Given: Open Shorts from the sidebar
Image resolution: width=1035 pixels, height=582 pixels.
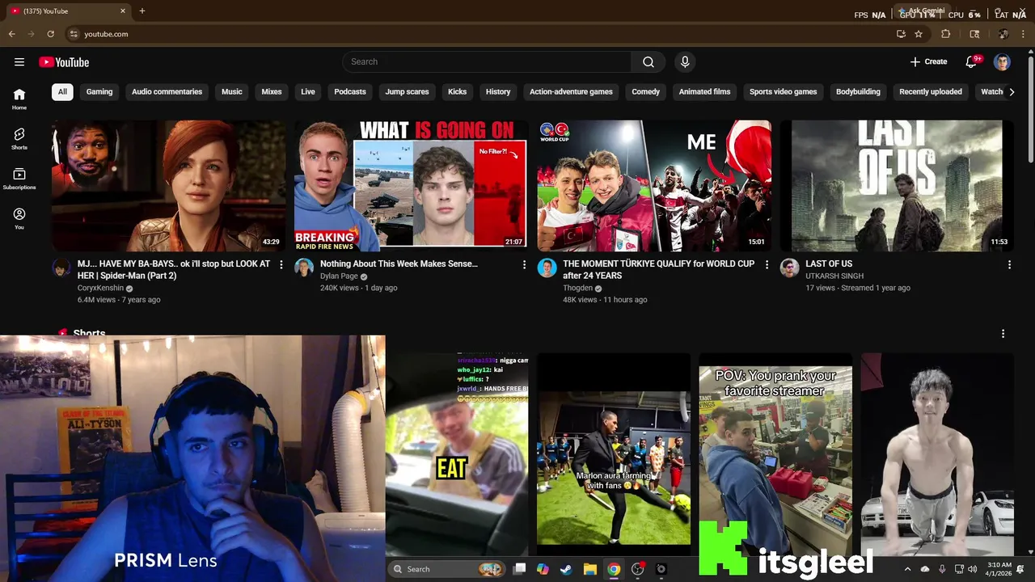Looking at the screenshot, I should [19, 138].
